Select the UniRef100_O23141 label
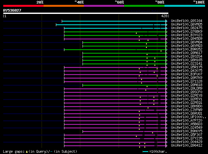 tap(187, 64)
